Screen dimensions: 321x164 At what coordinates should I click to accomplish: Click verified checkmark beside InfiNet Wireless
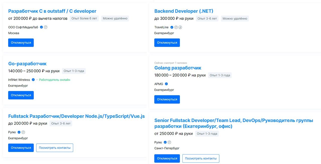[x=33, y=80]
